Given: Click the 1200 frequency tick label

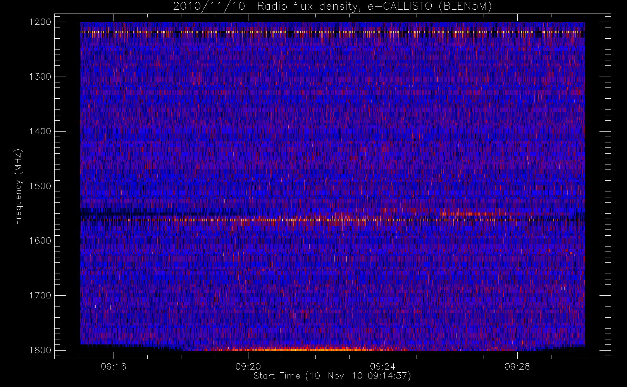Looking at the screenshot, I should point(40,22).
